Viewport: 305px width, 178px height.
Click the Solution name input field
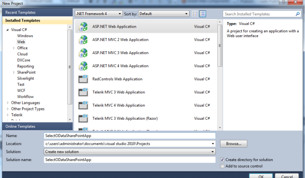point(130,160)
